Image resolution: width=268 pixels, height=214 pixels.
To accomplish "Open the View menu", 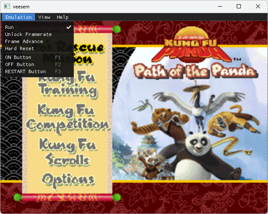I will click(44, 17).
